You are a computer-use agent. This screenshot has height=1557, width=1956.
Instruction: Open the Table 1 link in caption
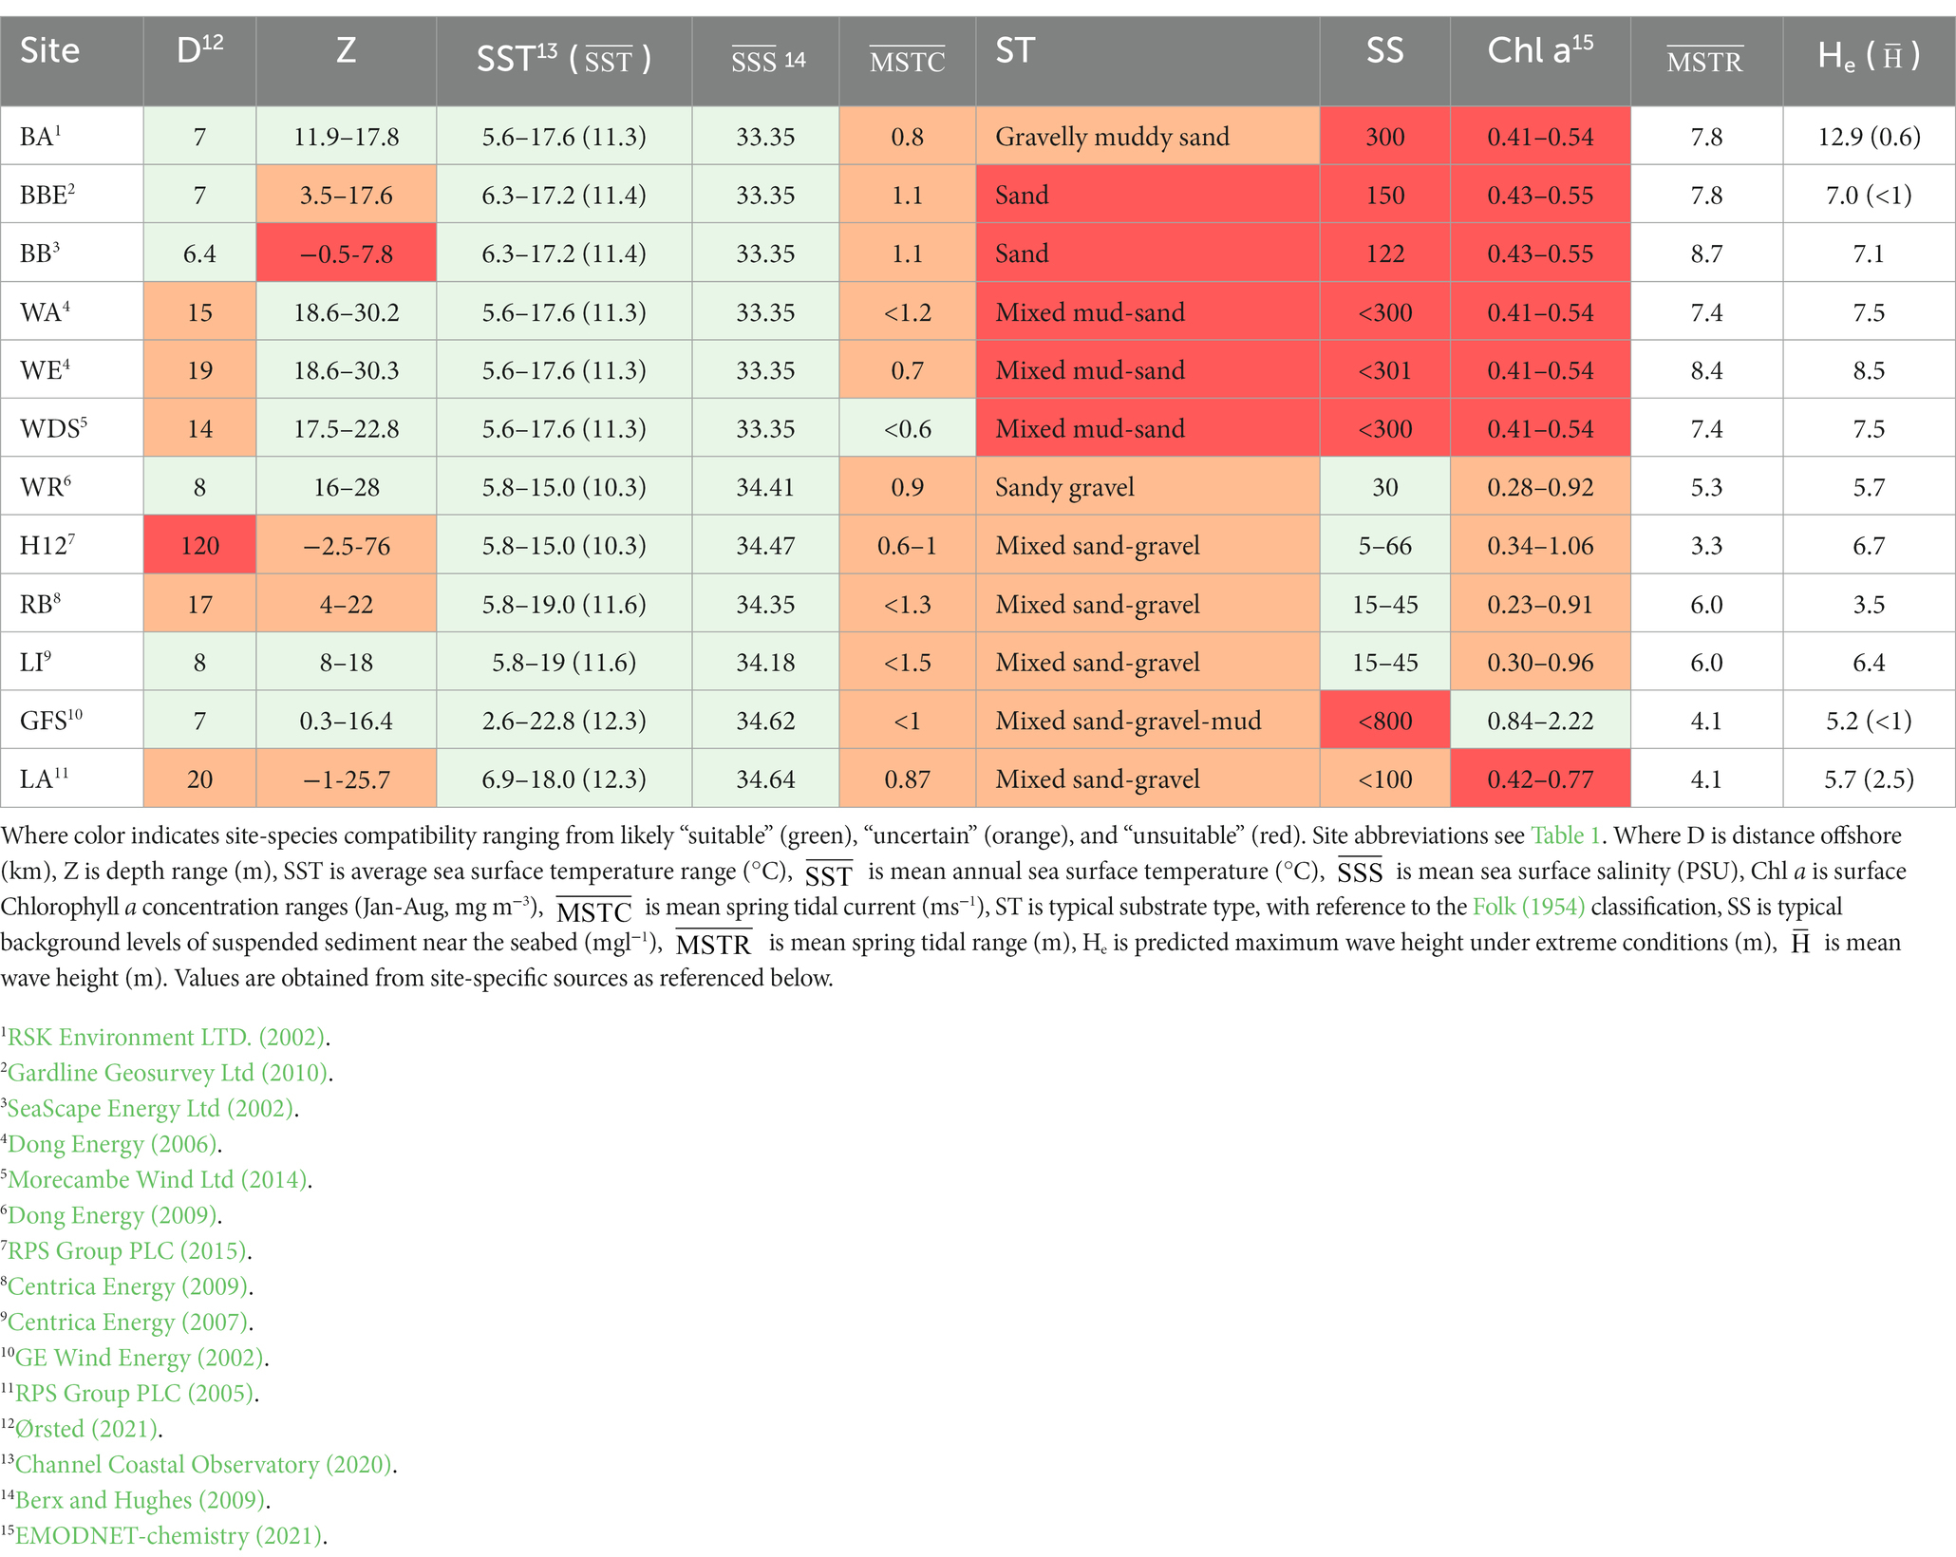tap(1565, 835)
